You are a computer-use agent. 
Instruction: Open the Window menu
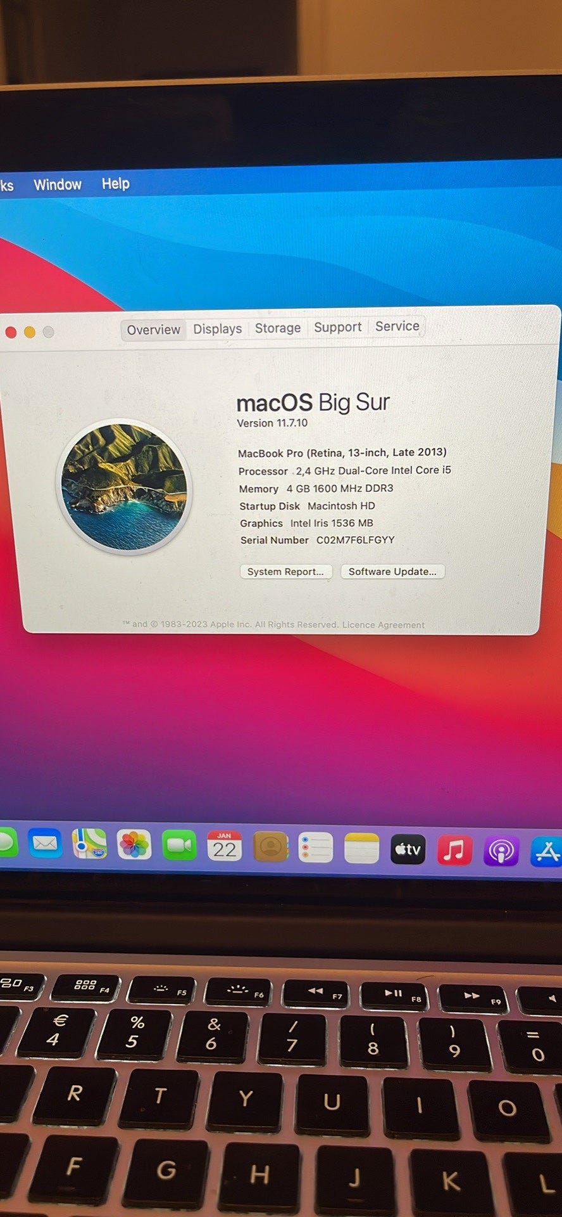click(58, 184)
